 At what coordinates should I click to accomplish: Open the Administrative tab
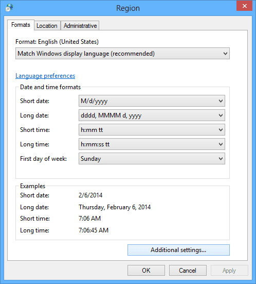click(x=80, y=26)
